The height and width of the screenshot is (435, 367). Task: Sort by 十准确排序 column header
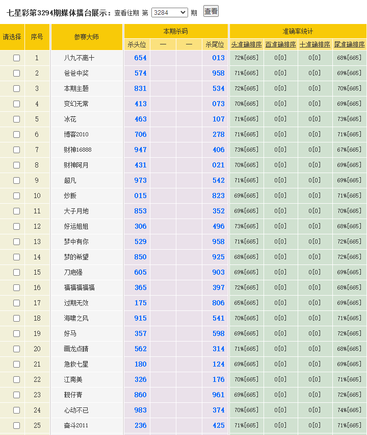coord(314,45)
